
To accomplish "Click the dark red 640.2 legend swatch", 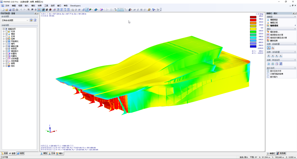I will point(253,17).
